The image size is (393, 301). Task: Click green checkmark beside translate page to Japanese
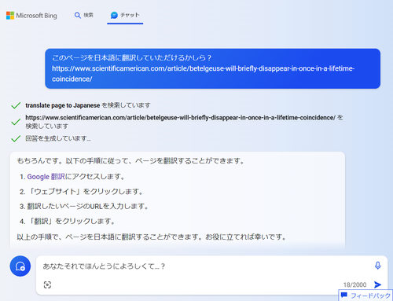tap(16, 105)
